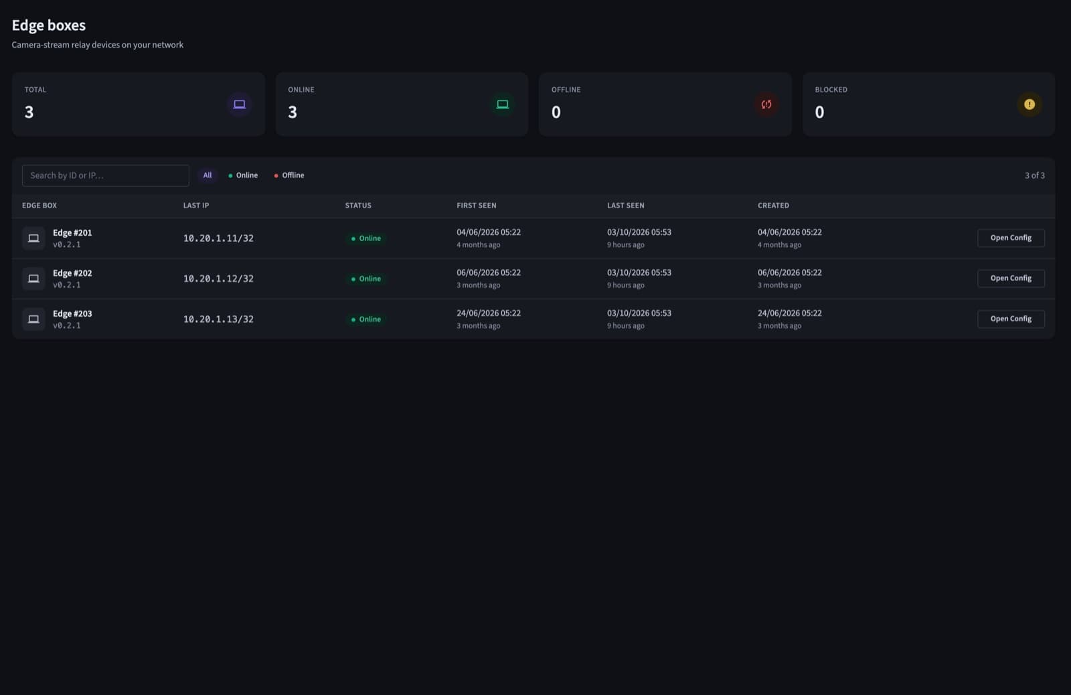Click the Edge #203 name
The height and width of the screenshot is (695, 1071).
point(72,314)
